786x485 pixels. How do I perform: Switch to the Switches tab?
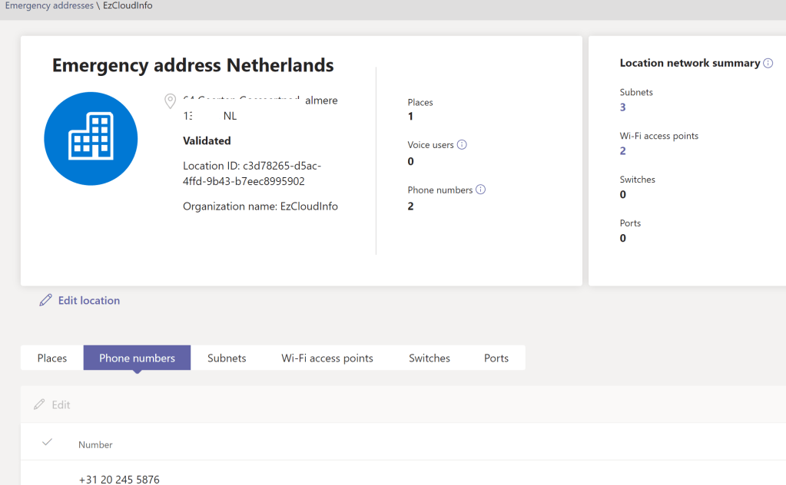click(x=429, y=358)
